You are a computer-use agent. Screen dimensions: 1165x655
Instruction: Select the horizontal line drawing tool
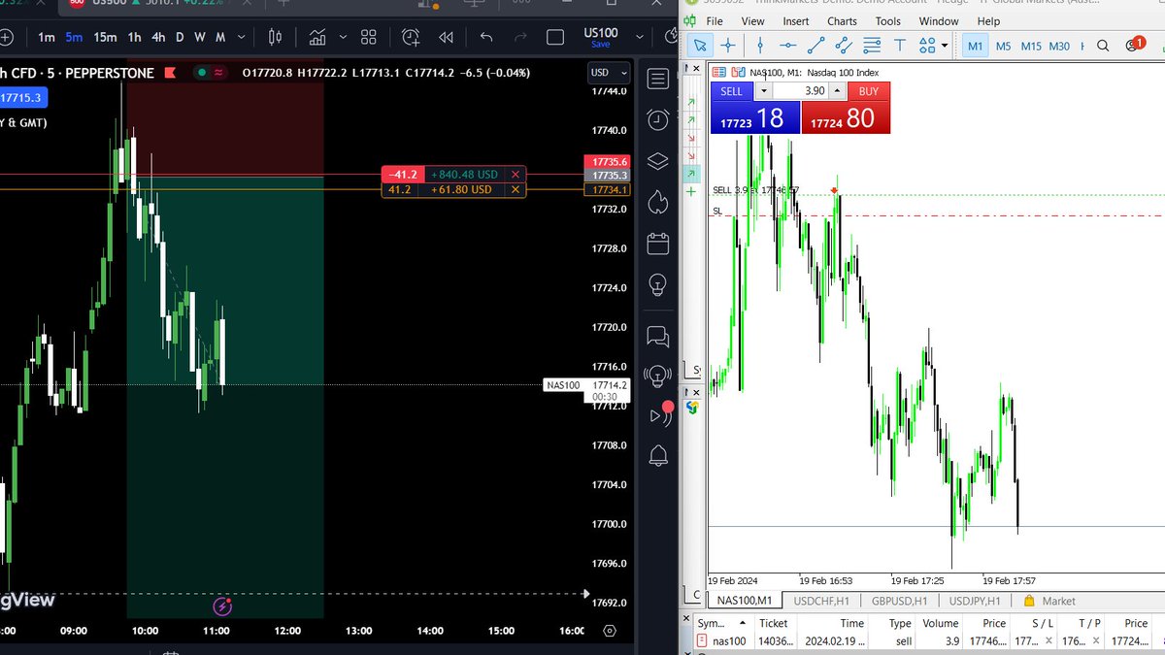click(787, 46)
